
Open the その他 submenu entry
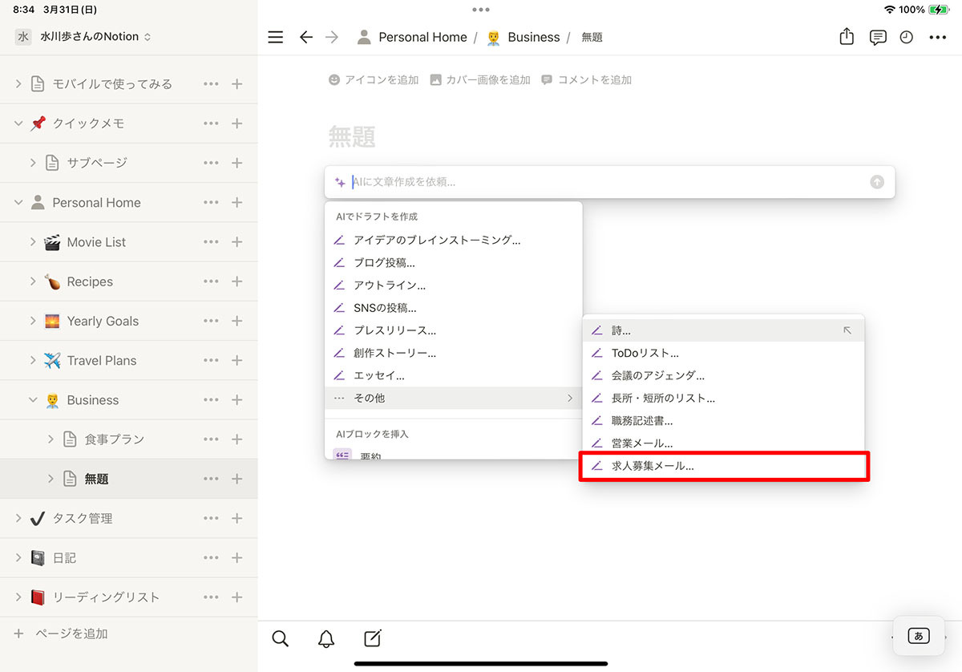(453, 398)
